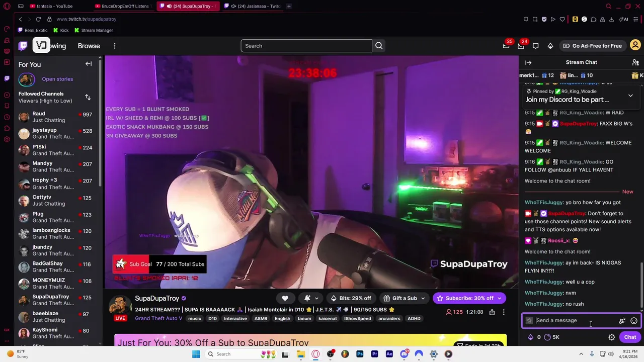The width and height of the screenshot is (644, 362).
Task: Expand the pinned message chevron
Action: coord(630,96)
